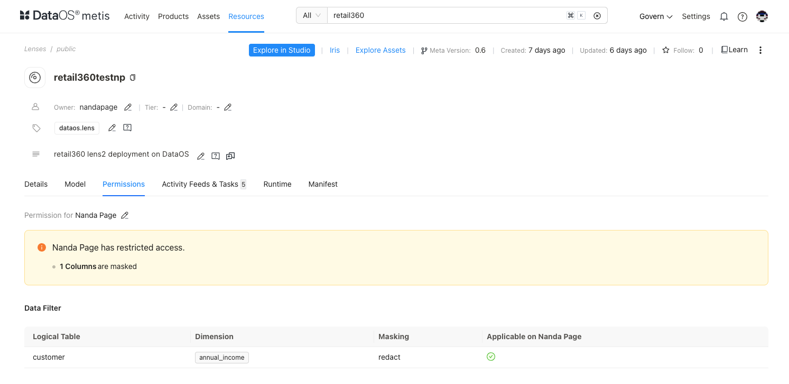
Task: Click the owner person icon
Action: click(35, 107)
